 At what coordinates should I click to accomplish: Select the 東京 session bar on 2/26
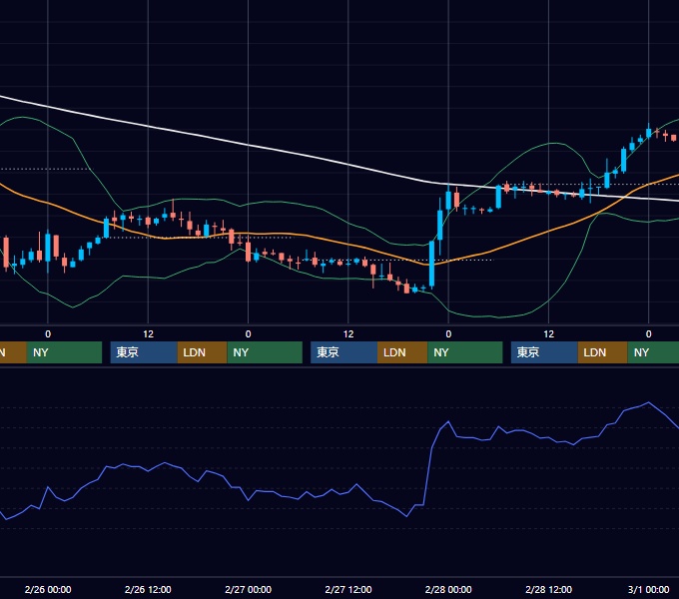[144, 352]
